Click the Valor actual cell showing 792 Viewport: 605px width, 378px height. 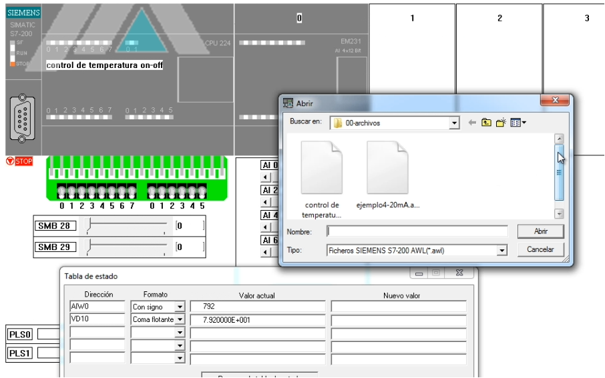click(x=257, y=307)
